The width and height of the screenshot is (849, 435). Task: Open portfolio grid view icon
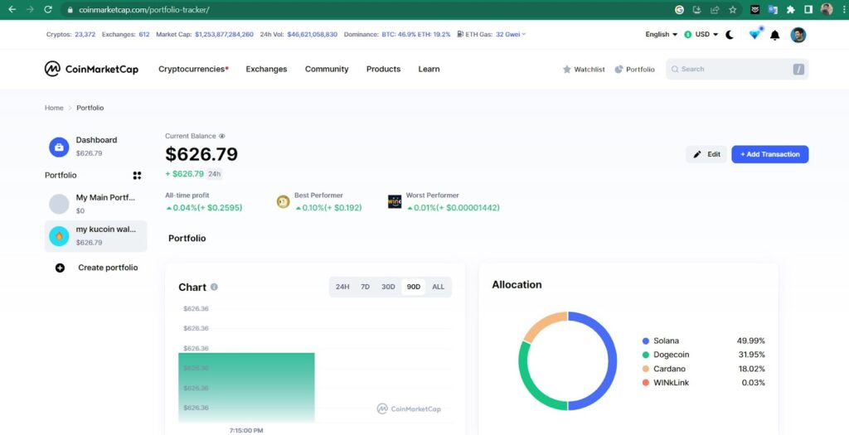(x=137, y=176)
